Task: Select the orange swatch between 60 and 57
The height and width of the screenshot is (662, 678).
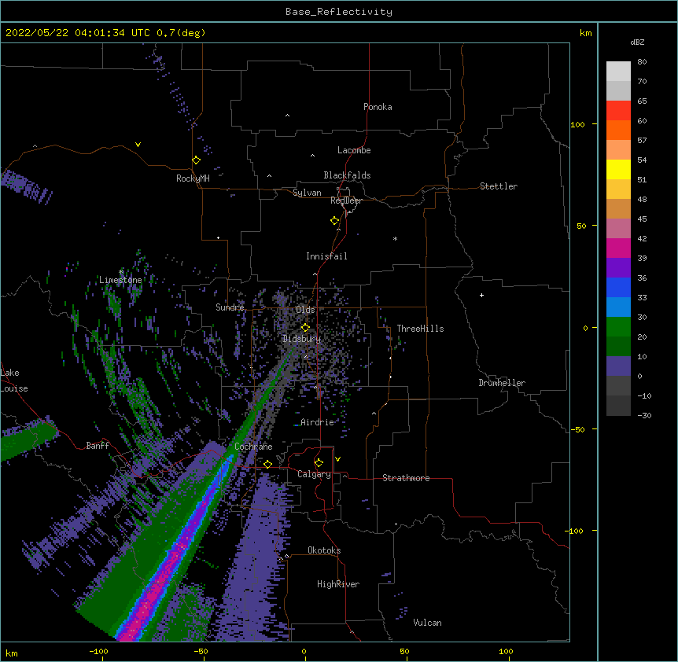Action: coord(618,130)
